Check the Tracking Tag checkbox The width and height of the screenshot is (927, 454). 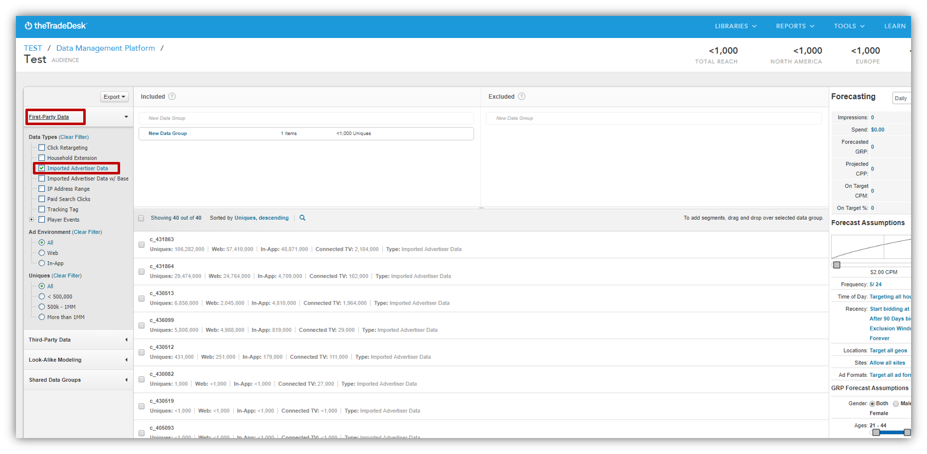pyautogui.click(x=42, y=209)
